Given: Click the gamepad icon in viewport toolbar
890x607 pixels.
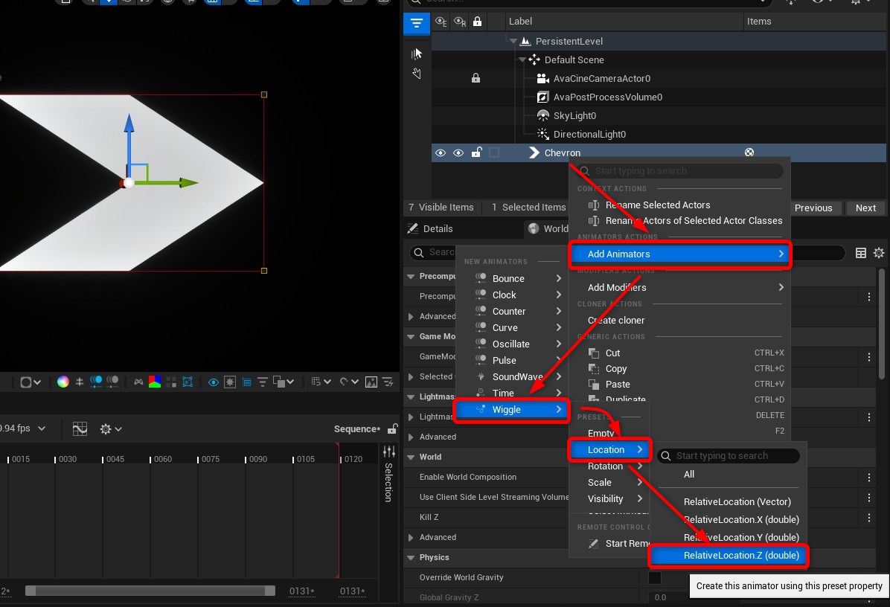Looking at the screenshot, I should pyautogui.click(x=138, y=382).
